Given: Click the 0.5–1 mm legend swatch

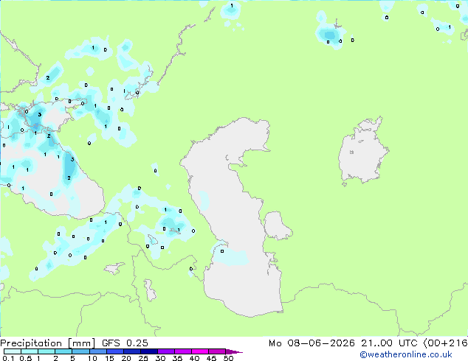Looking at the screenshot, I should 30,351.
